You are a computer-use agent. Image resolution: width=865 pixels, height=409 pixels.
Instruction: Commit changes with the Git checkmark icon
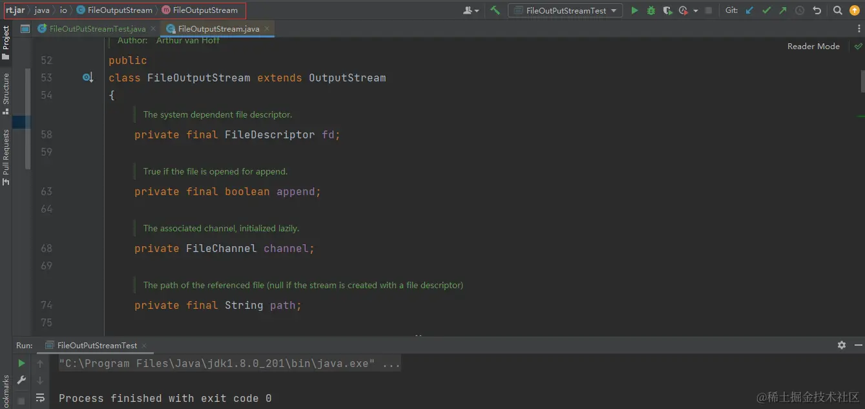coord(766,10)
